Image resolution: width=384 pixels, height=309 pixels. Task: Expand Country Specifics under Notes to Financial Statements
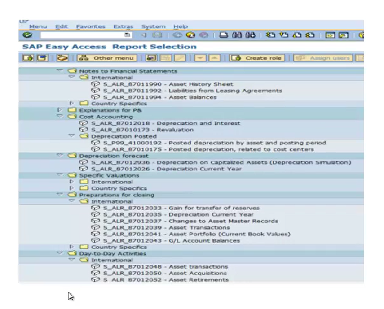click(x=71, y=103)
